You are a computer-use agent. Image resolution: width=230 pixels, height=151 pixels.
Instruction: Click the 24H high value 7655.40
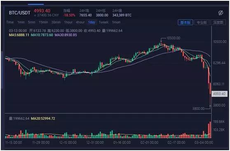tap(85, 15)
